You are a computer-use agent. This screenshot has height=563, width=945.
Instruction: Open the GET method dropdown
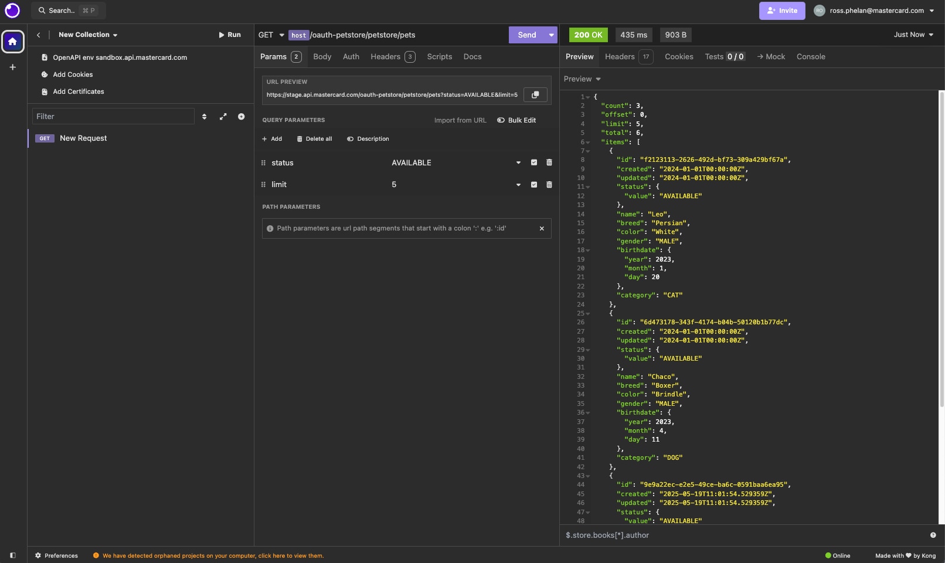tap(271, 35)
